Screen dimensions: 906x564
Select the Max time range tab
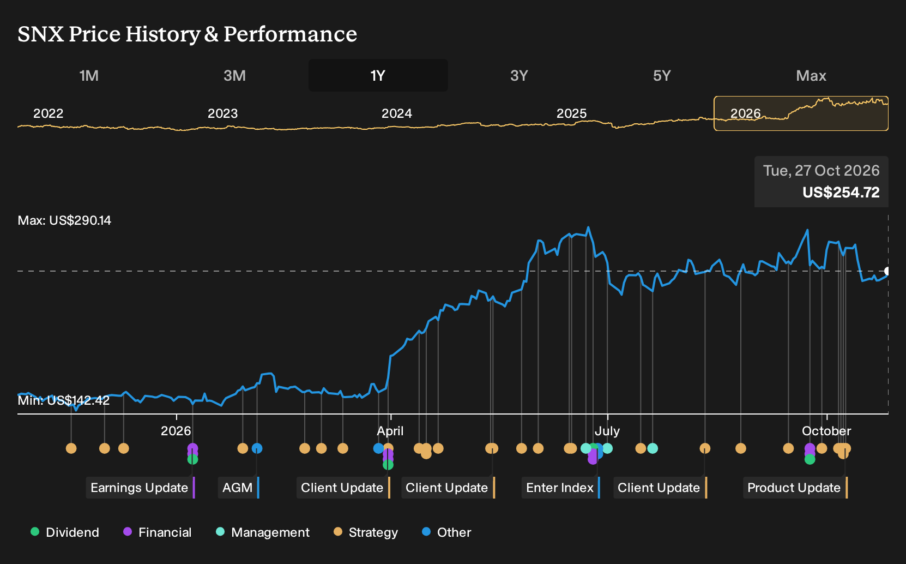(x=811, y=75)
